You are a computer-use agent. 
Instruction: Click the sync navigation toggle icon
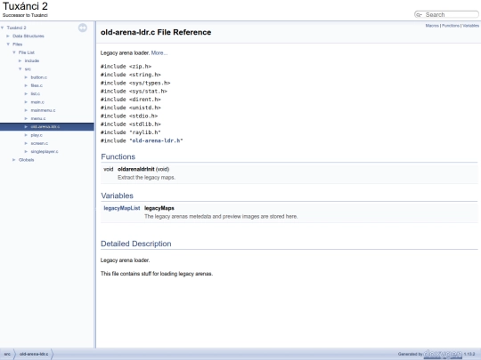point(83,28)
